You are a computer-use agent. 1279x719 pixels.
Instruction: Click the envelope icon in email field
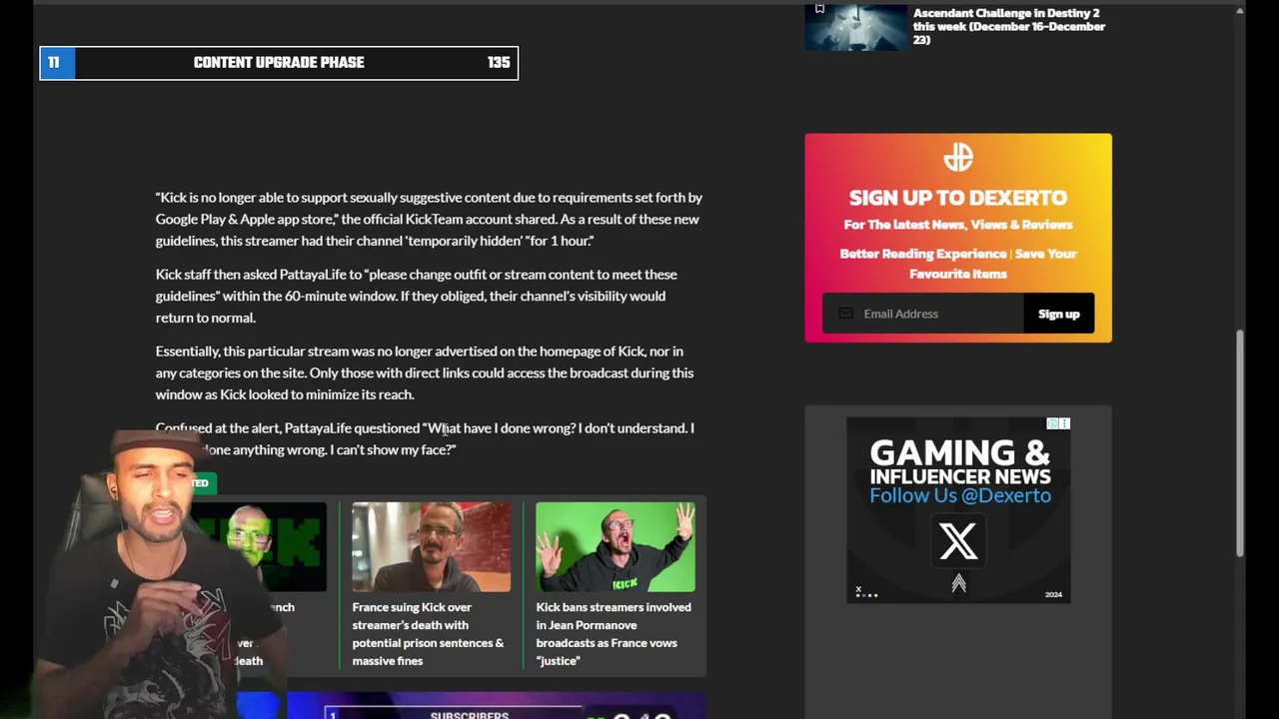(x=845, y=314)
